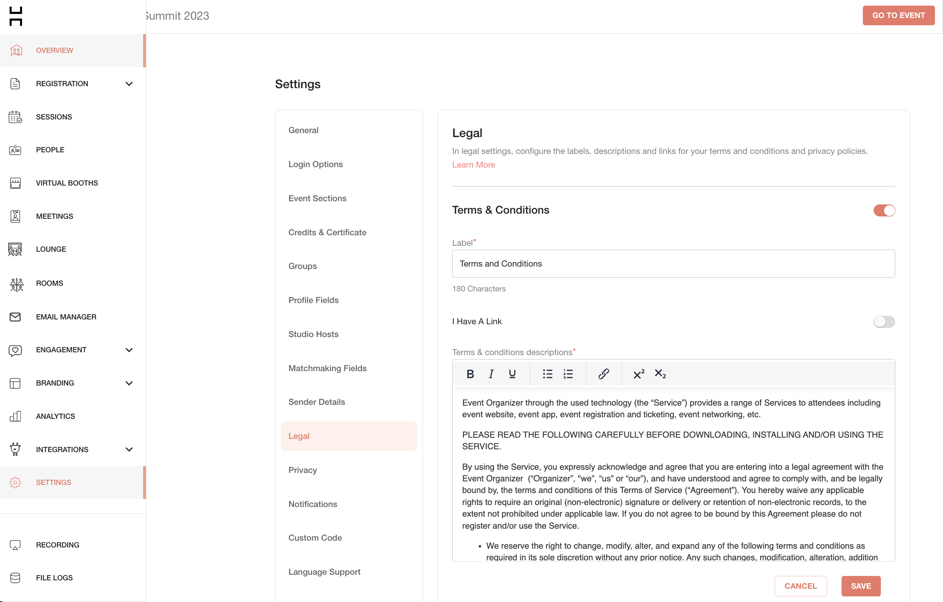
Task: Go to File Logs in the sidebar
Action: point(72,578)
